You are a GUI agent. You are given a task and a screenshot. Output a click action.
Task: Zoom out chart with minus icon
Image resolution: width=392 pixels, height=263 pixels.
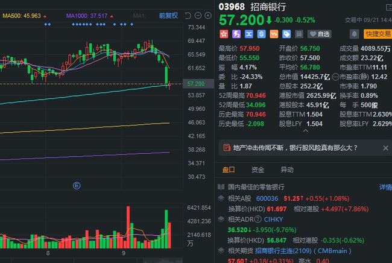pyautogui.click(x=198, y=16)
